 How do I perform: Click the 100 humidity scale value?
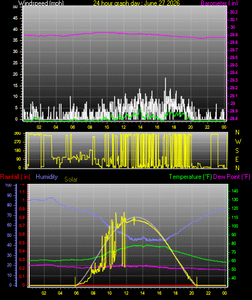(x=9, y=185)
